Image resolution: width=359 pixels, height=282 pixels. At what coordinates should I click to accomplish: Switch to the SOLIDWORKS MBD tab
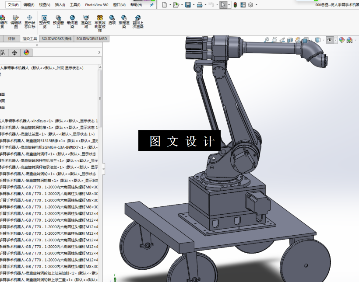click(x=92, y=38)
